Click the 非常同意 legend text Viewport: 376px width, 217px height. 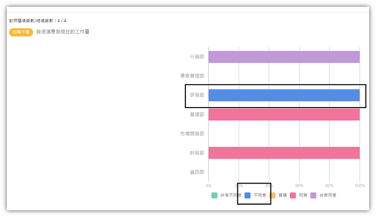(328, 195)
